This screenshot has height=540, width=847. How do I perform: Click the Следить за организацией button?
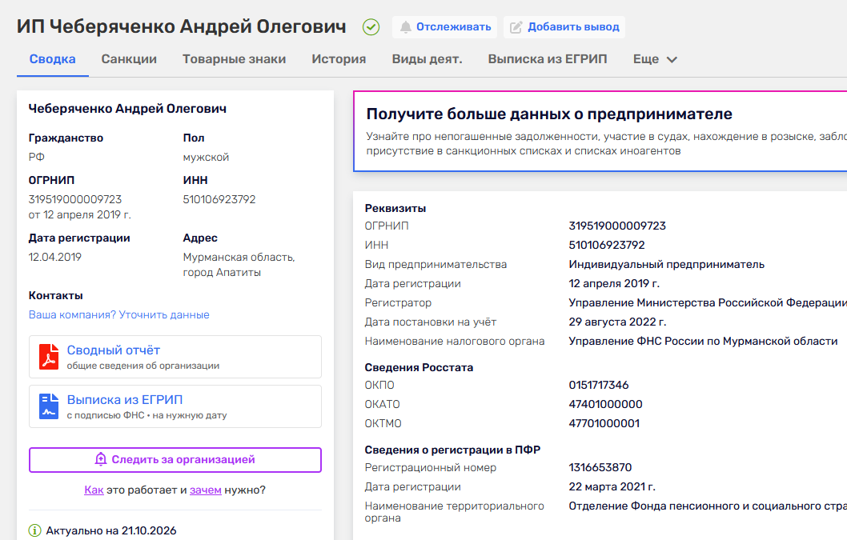175,459
